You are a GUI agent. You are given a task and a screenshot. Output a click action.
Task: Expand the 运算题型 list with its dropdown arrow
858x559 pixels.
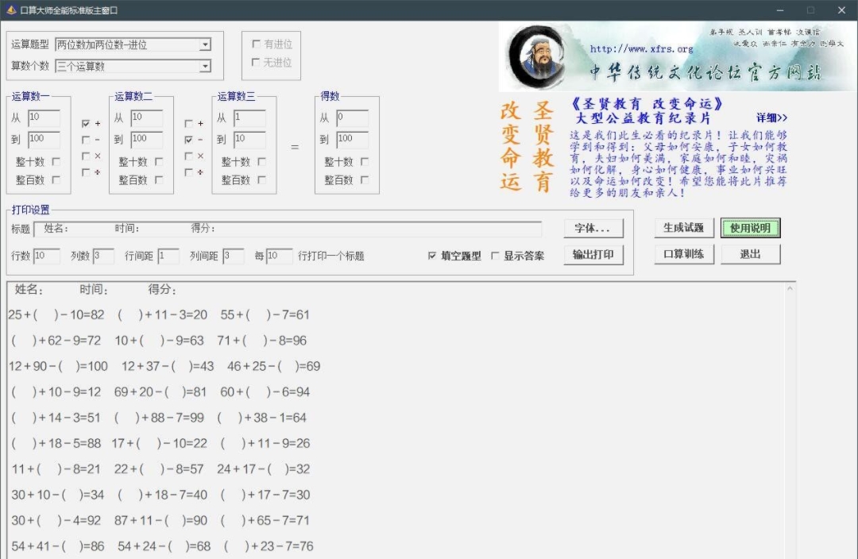coord(205,44)
